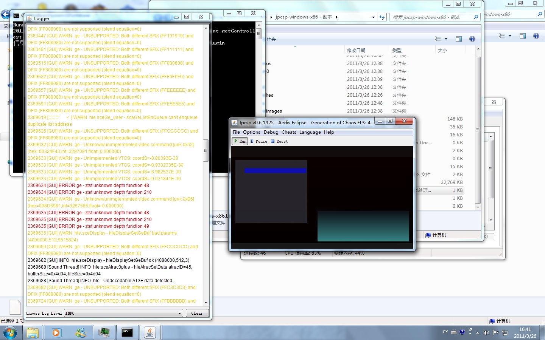Click the Clear button in Logger

[197, 313]
